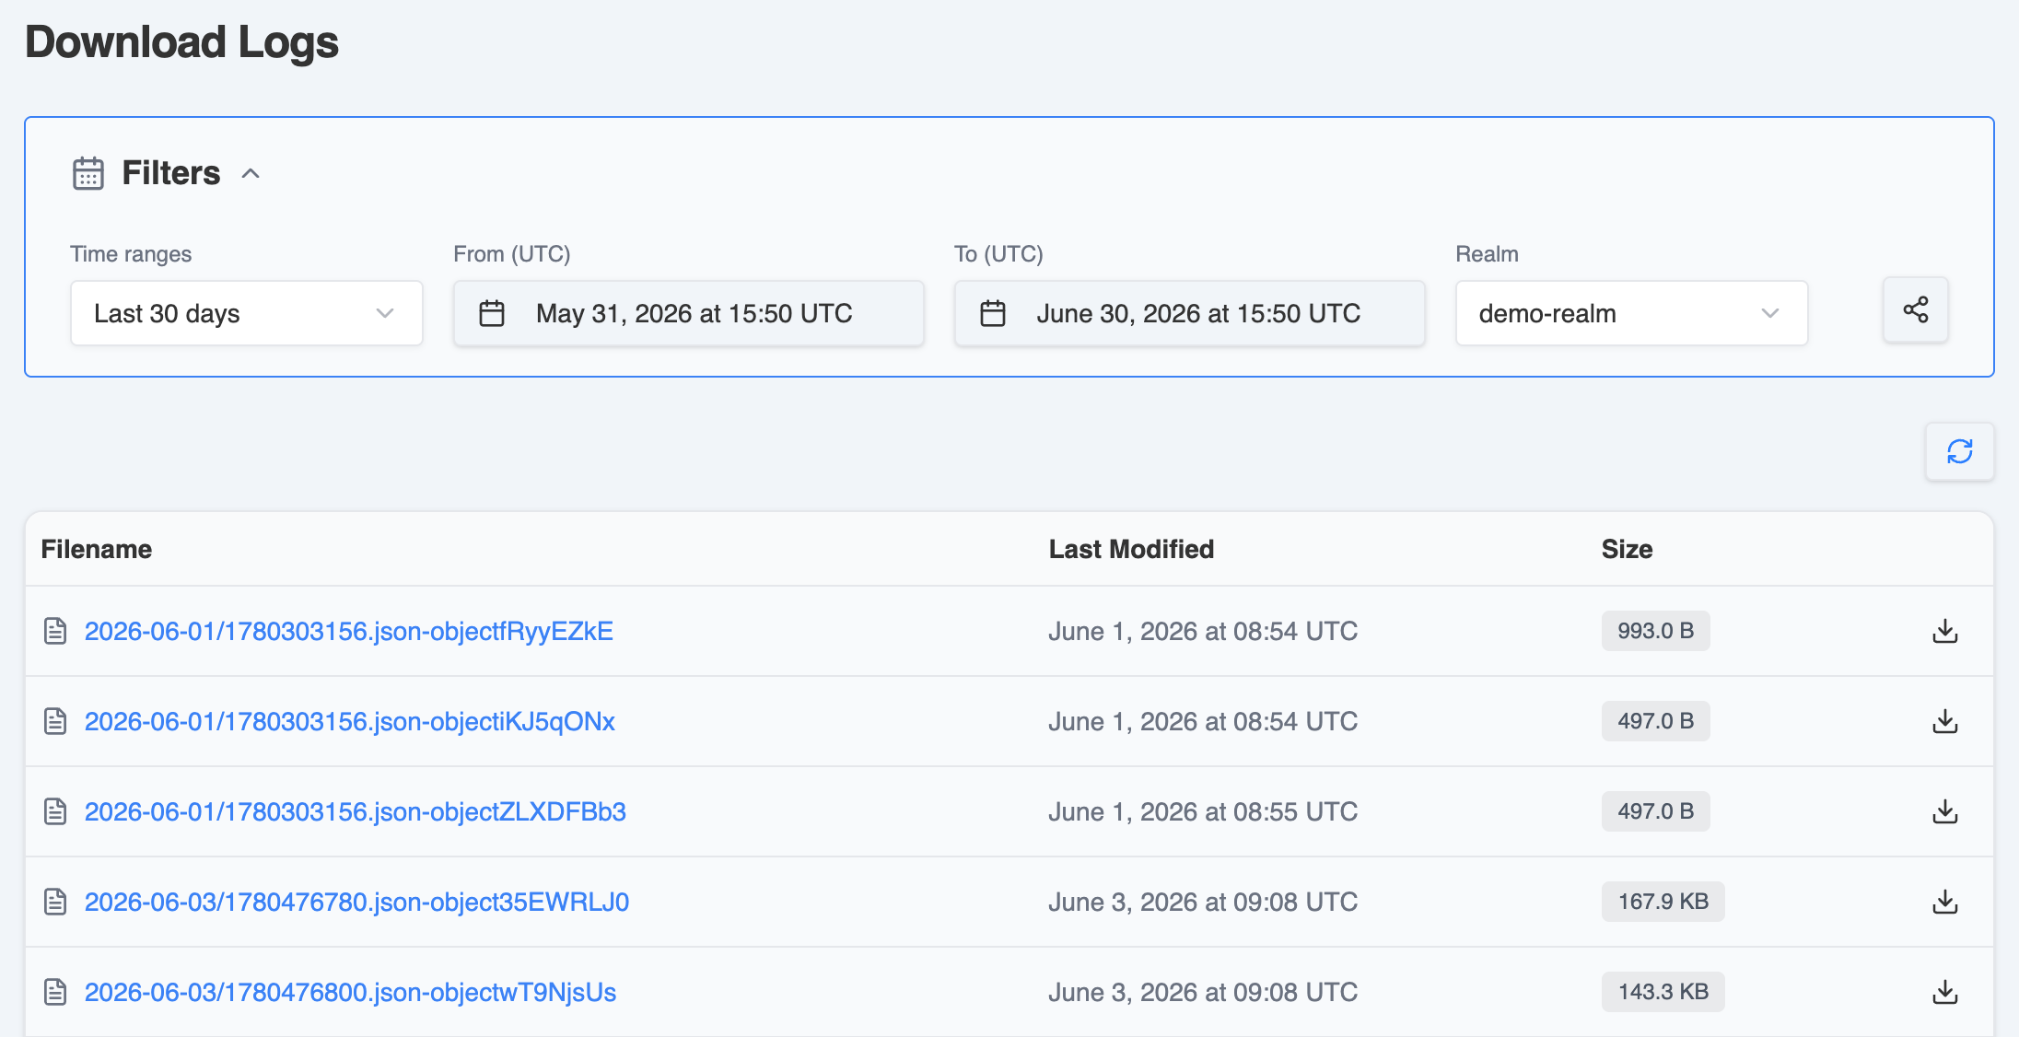Click the Filters heading text
Viewport: 2019px width, 1037px height.
tap(171, 173)
